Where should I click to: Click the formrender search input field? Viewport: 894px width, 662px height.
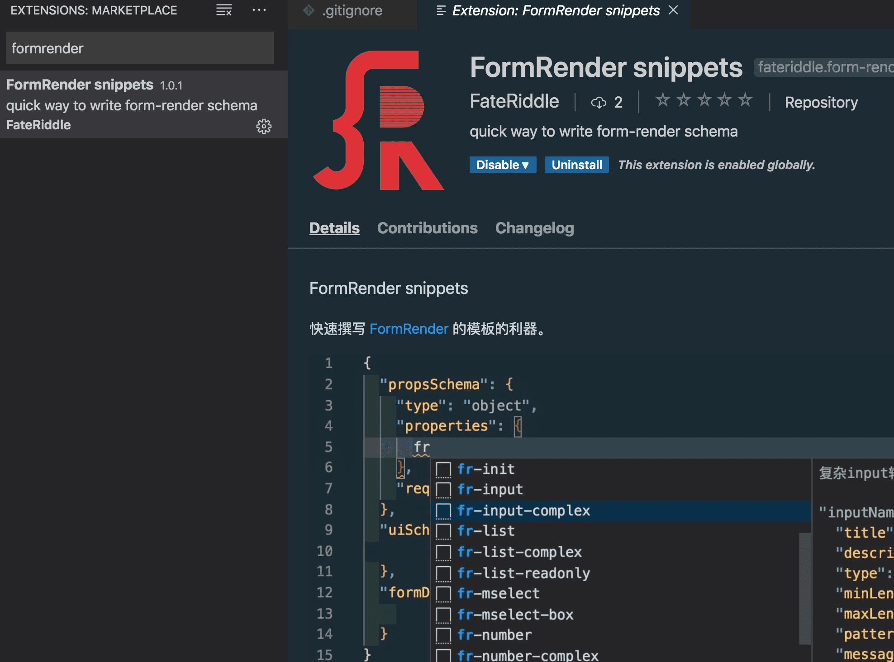pyautogui.click(x=140, y=48)
